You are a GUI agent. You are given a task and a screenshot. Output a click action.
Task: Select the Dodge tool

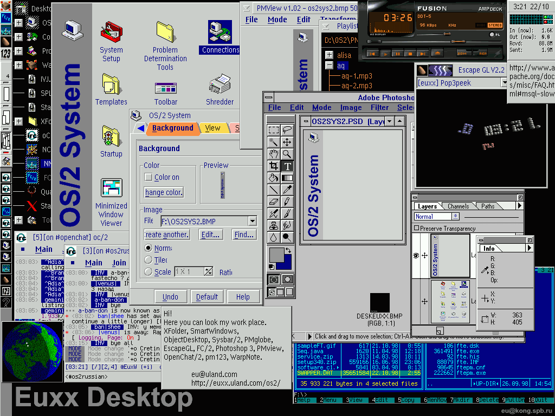287,238
